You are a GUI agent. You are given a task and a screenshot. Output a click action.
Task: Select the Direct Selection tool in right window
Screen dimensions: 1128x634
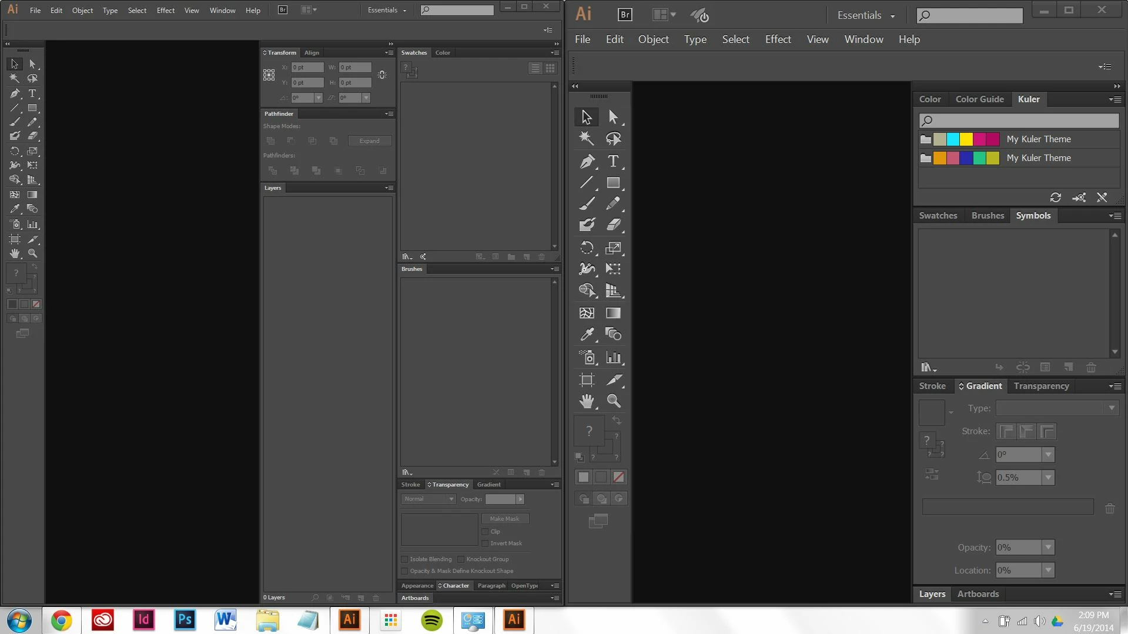[613, 117]
